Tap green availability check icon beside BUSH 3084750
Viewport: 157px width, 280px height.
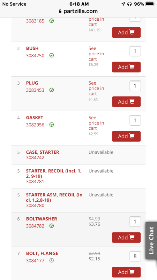pos(52,55)
